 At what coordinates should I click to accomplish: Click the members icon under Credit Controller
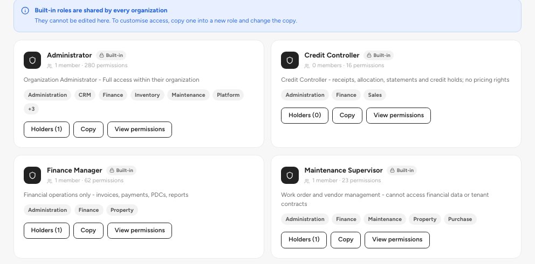point(307,66)
